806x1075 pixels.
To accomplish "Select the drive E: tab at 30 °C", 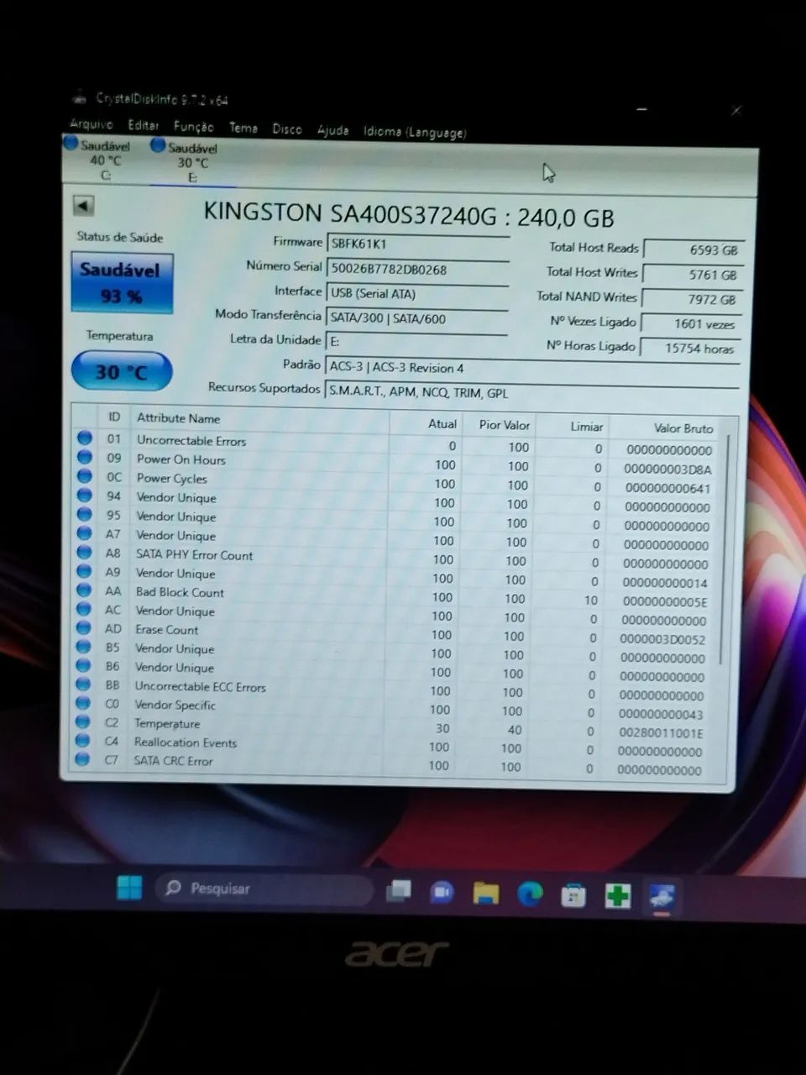I will coord(191,162).
